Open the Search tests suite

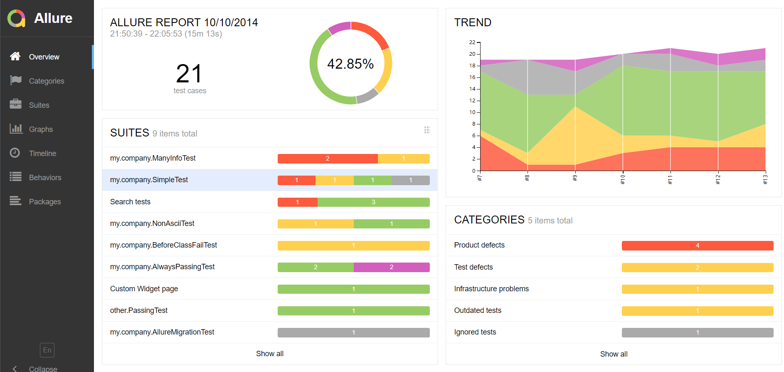pyautogui.click(x=270, y=202)
